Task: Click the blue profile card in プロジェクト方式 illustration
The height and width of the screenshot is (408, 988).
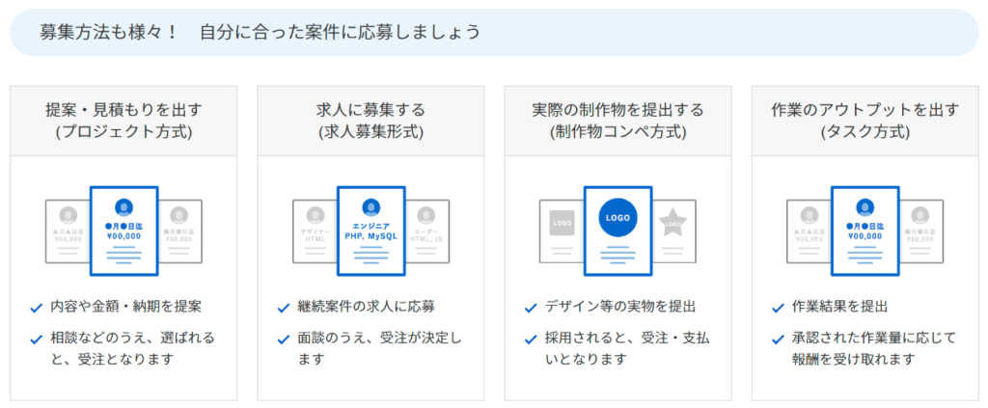Action: (123, 231)
